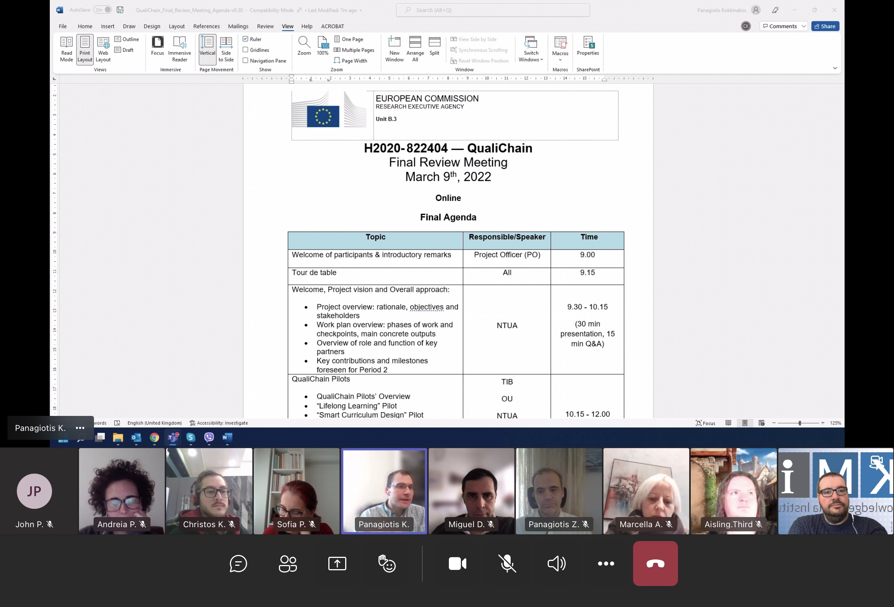Screen dimensions: 894x607
Task: Turn off the camera icon
Action: [x=457, y=564]
